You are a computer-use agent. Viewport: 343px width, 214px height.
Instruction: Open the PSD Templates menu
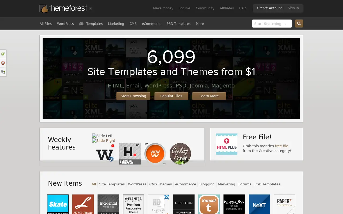tap(178, 24)
